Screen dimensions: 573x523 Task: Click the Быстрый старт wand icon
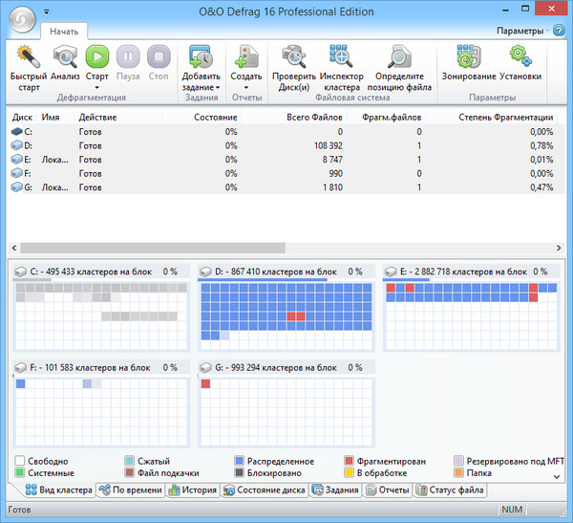tap(29, 56)
